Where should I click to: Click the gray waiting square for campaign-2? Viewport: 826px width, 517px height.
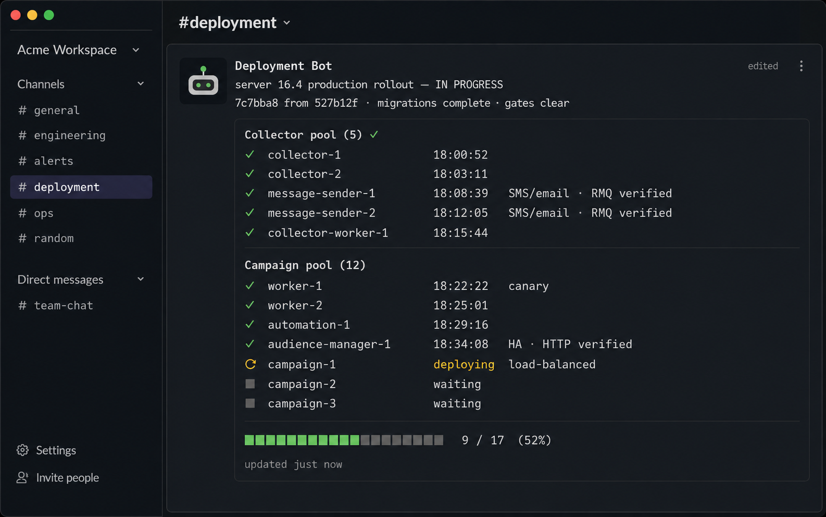[250, 384]
